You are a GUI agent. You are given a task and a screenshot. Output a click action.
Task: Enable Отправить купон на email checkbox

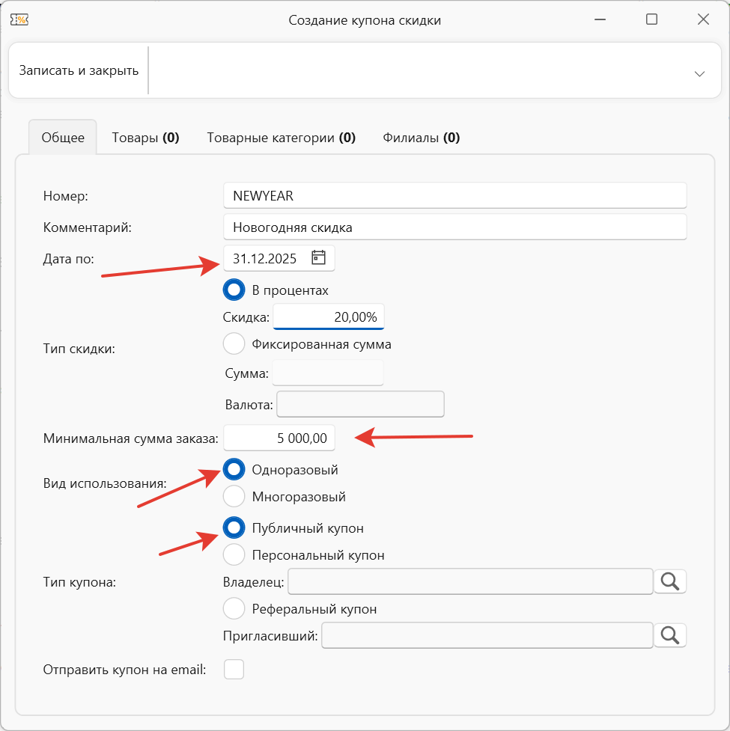234,669
